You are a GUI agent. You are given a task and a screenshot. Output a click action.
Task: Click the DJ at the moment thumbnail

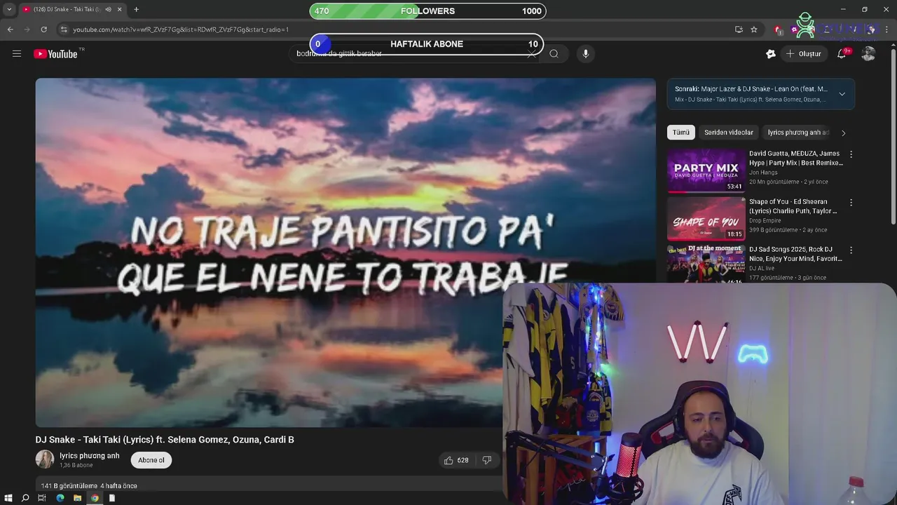(x=706, y=264)
